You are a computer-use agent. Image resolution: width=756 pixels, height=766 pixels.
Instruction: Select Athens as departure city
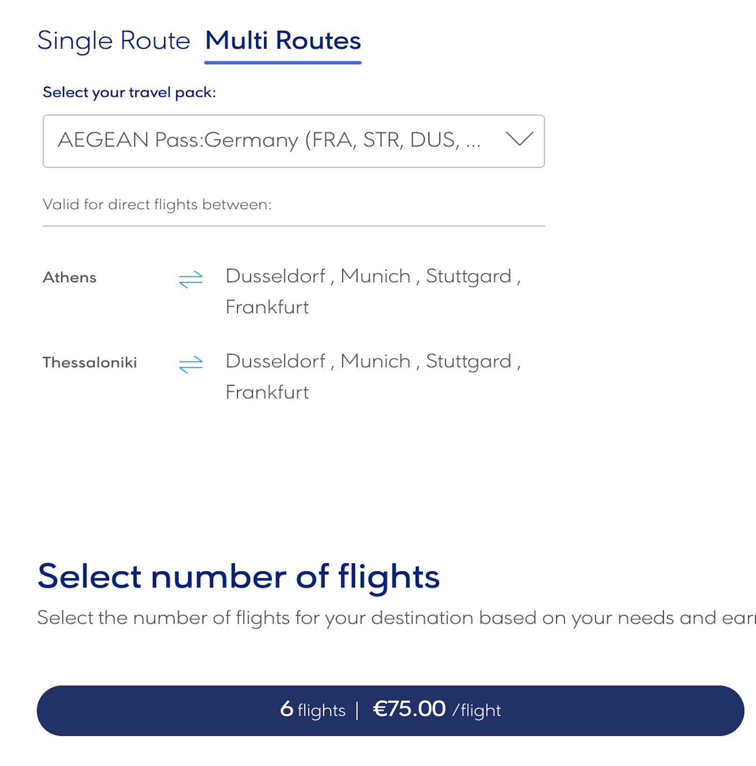pos(69,277)
